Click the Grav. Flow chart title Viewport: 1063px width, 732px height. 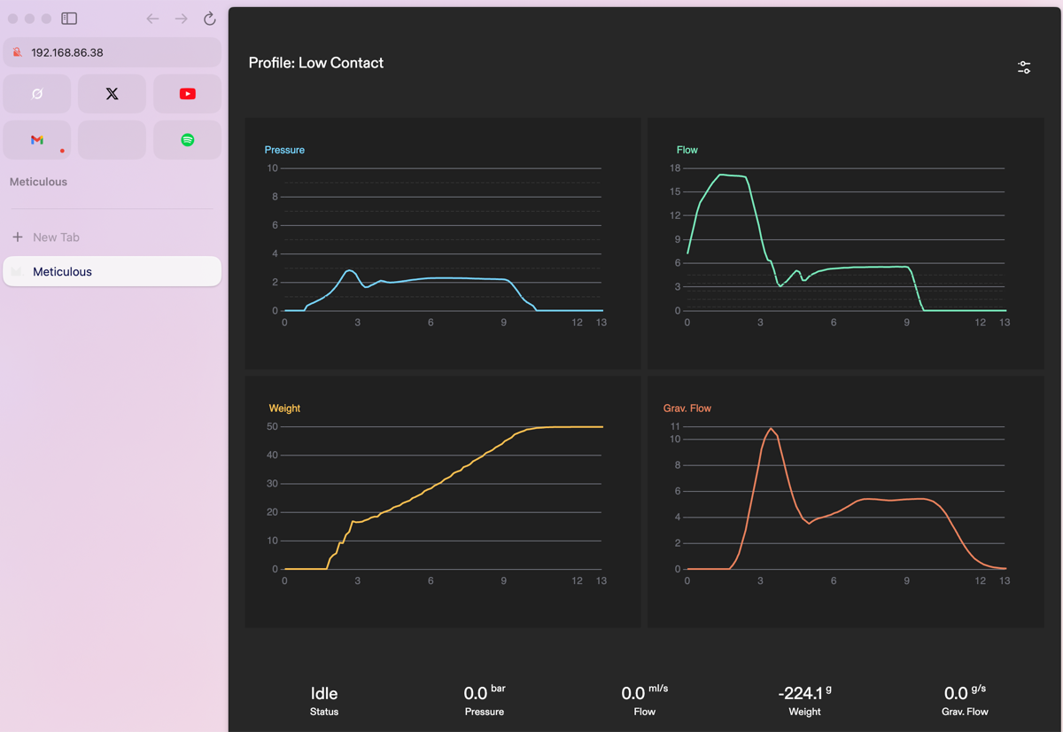pyautogui.click(x=687, y=409)
